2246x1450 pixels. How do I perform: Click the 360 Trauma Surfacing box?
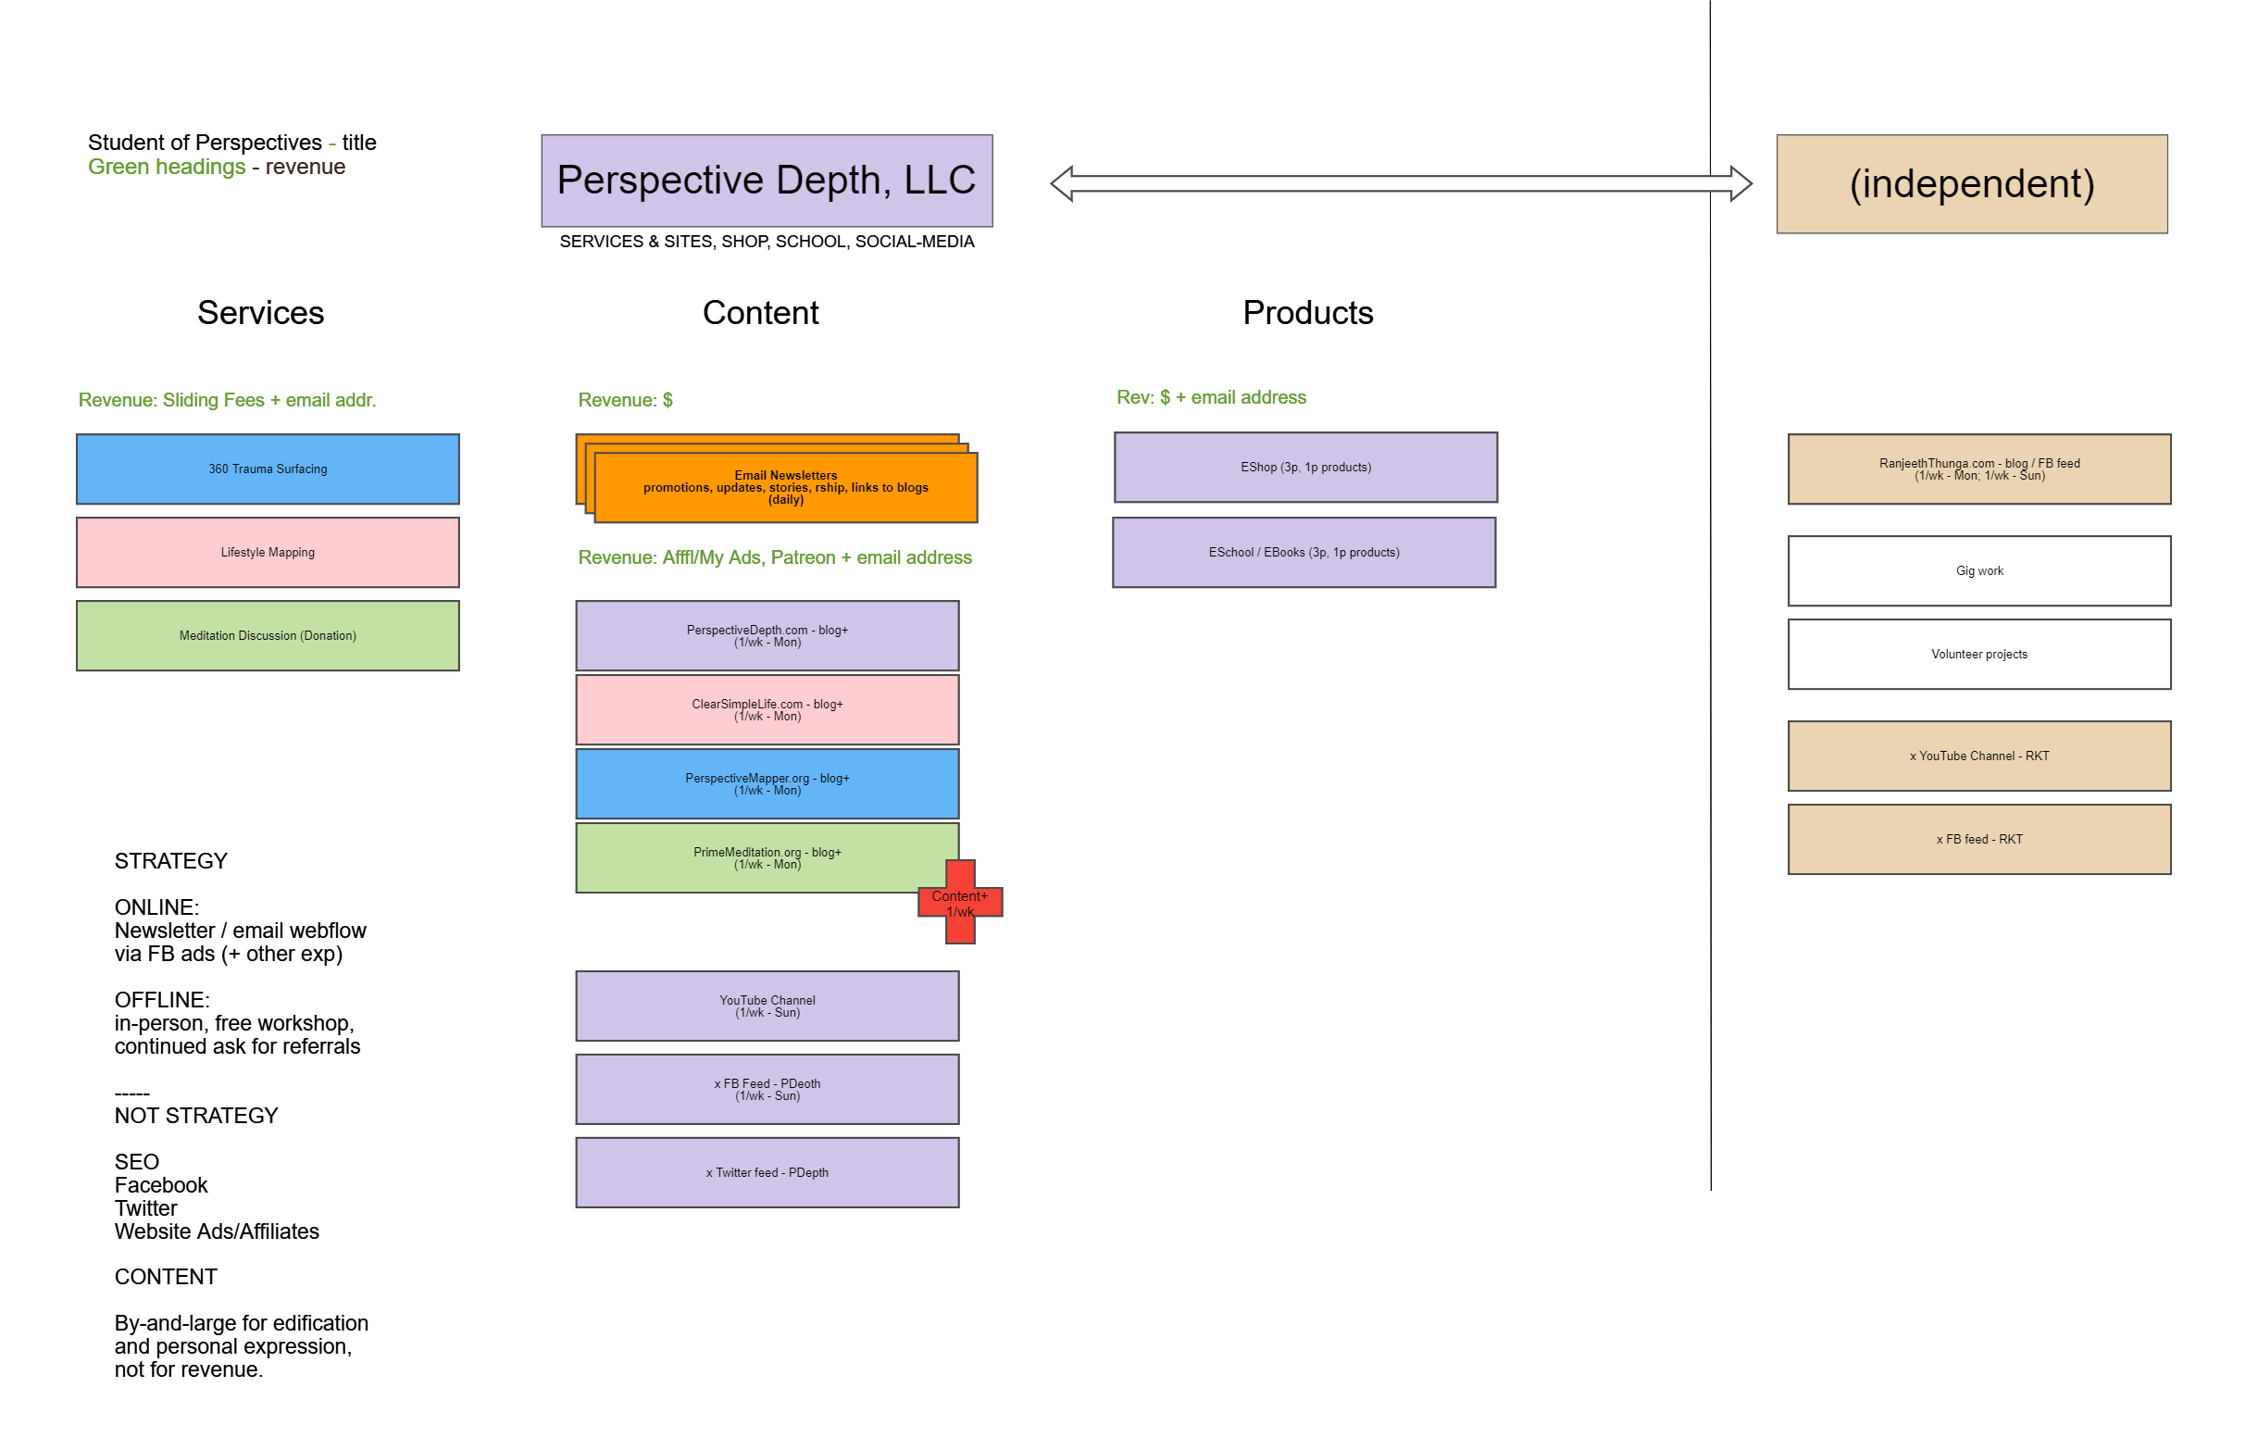268,468
